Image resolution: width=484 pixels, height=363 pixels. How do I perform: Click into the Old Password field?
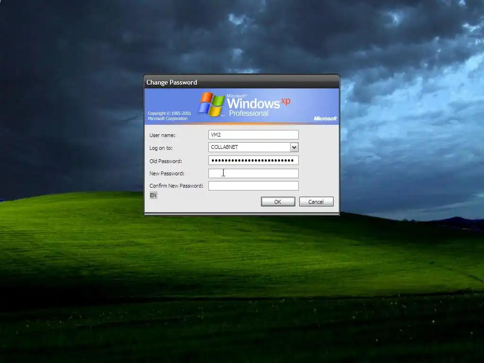pyautogui.click(x=253, y=160)
